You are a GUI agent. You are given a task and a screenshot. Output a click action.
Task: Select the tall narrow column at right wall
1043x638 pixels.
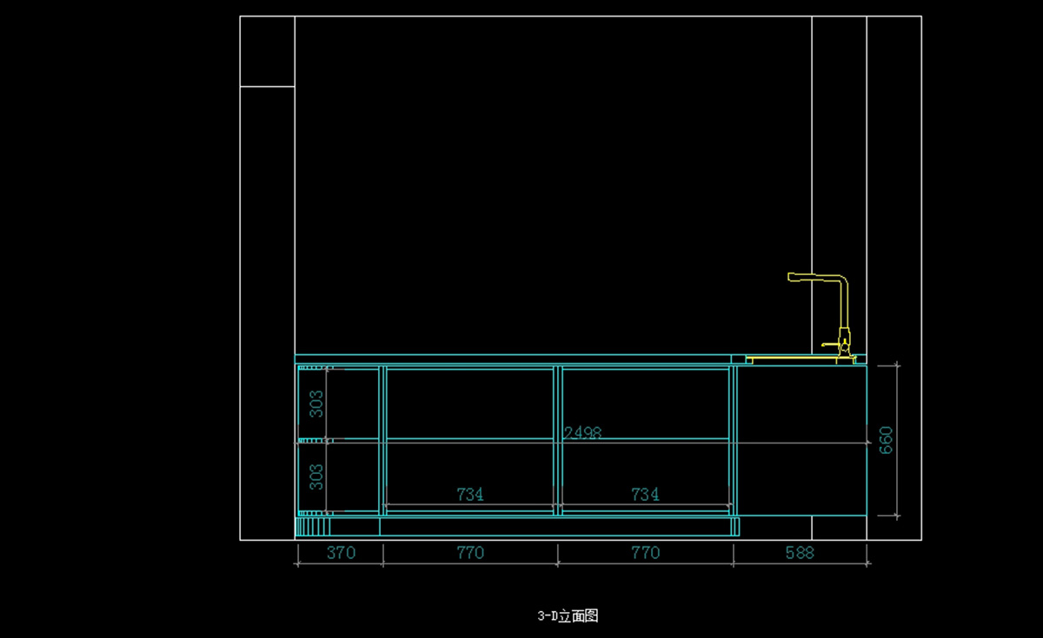(839, 174)
